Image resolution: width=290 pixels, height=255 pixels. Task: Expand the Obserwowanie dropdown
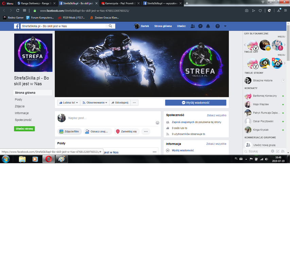(95, 103)
